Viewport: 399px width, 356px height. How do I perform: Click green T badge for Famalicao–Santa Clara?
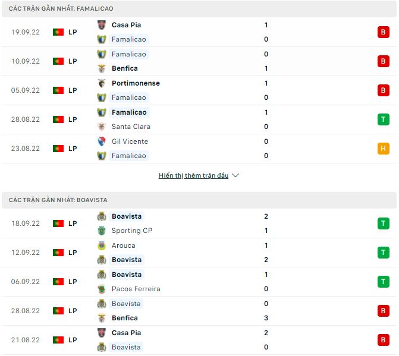(x=384, y=119)
